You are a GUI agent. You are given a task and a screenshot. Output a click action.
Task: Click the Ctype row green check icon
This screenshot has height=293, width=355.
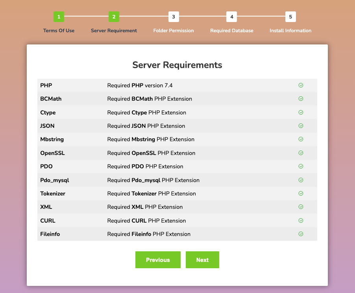pyautogui.click(x=301, y=112)
